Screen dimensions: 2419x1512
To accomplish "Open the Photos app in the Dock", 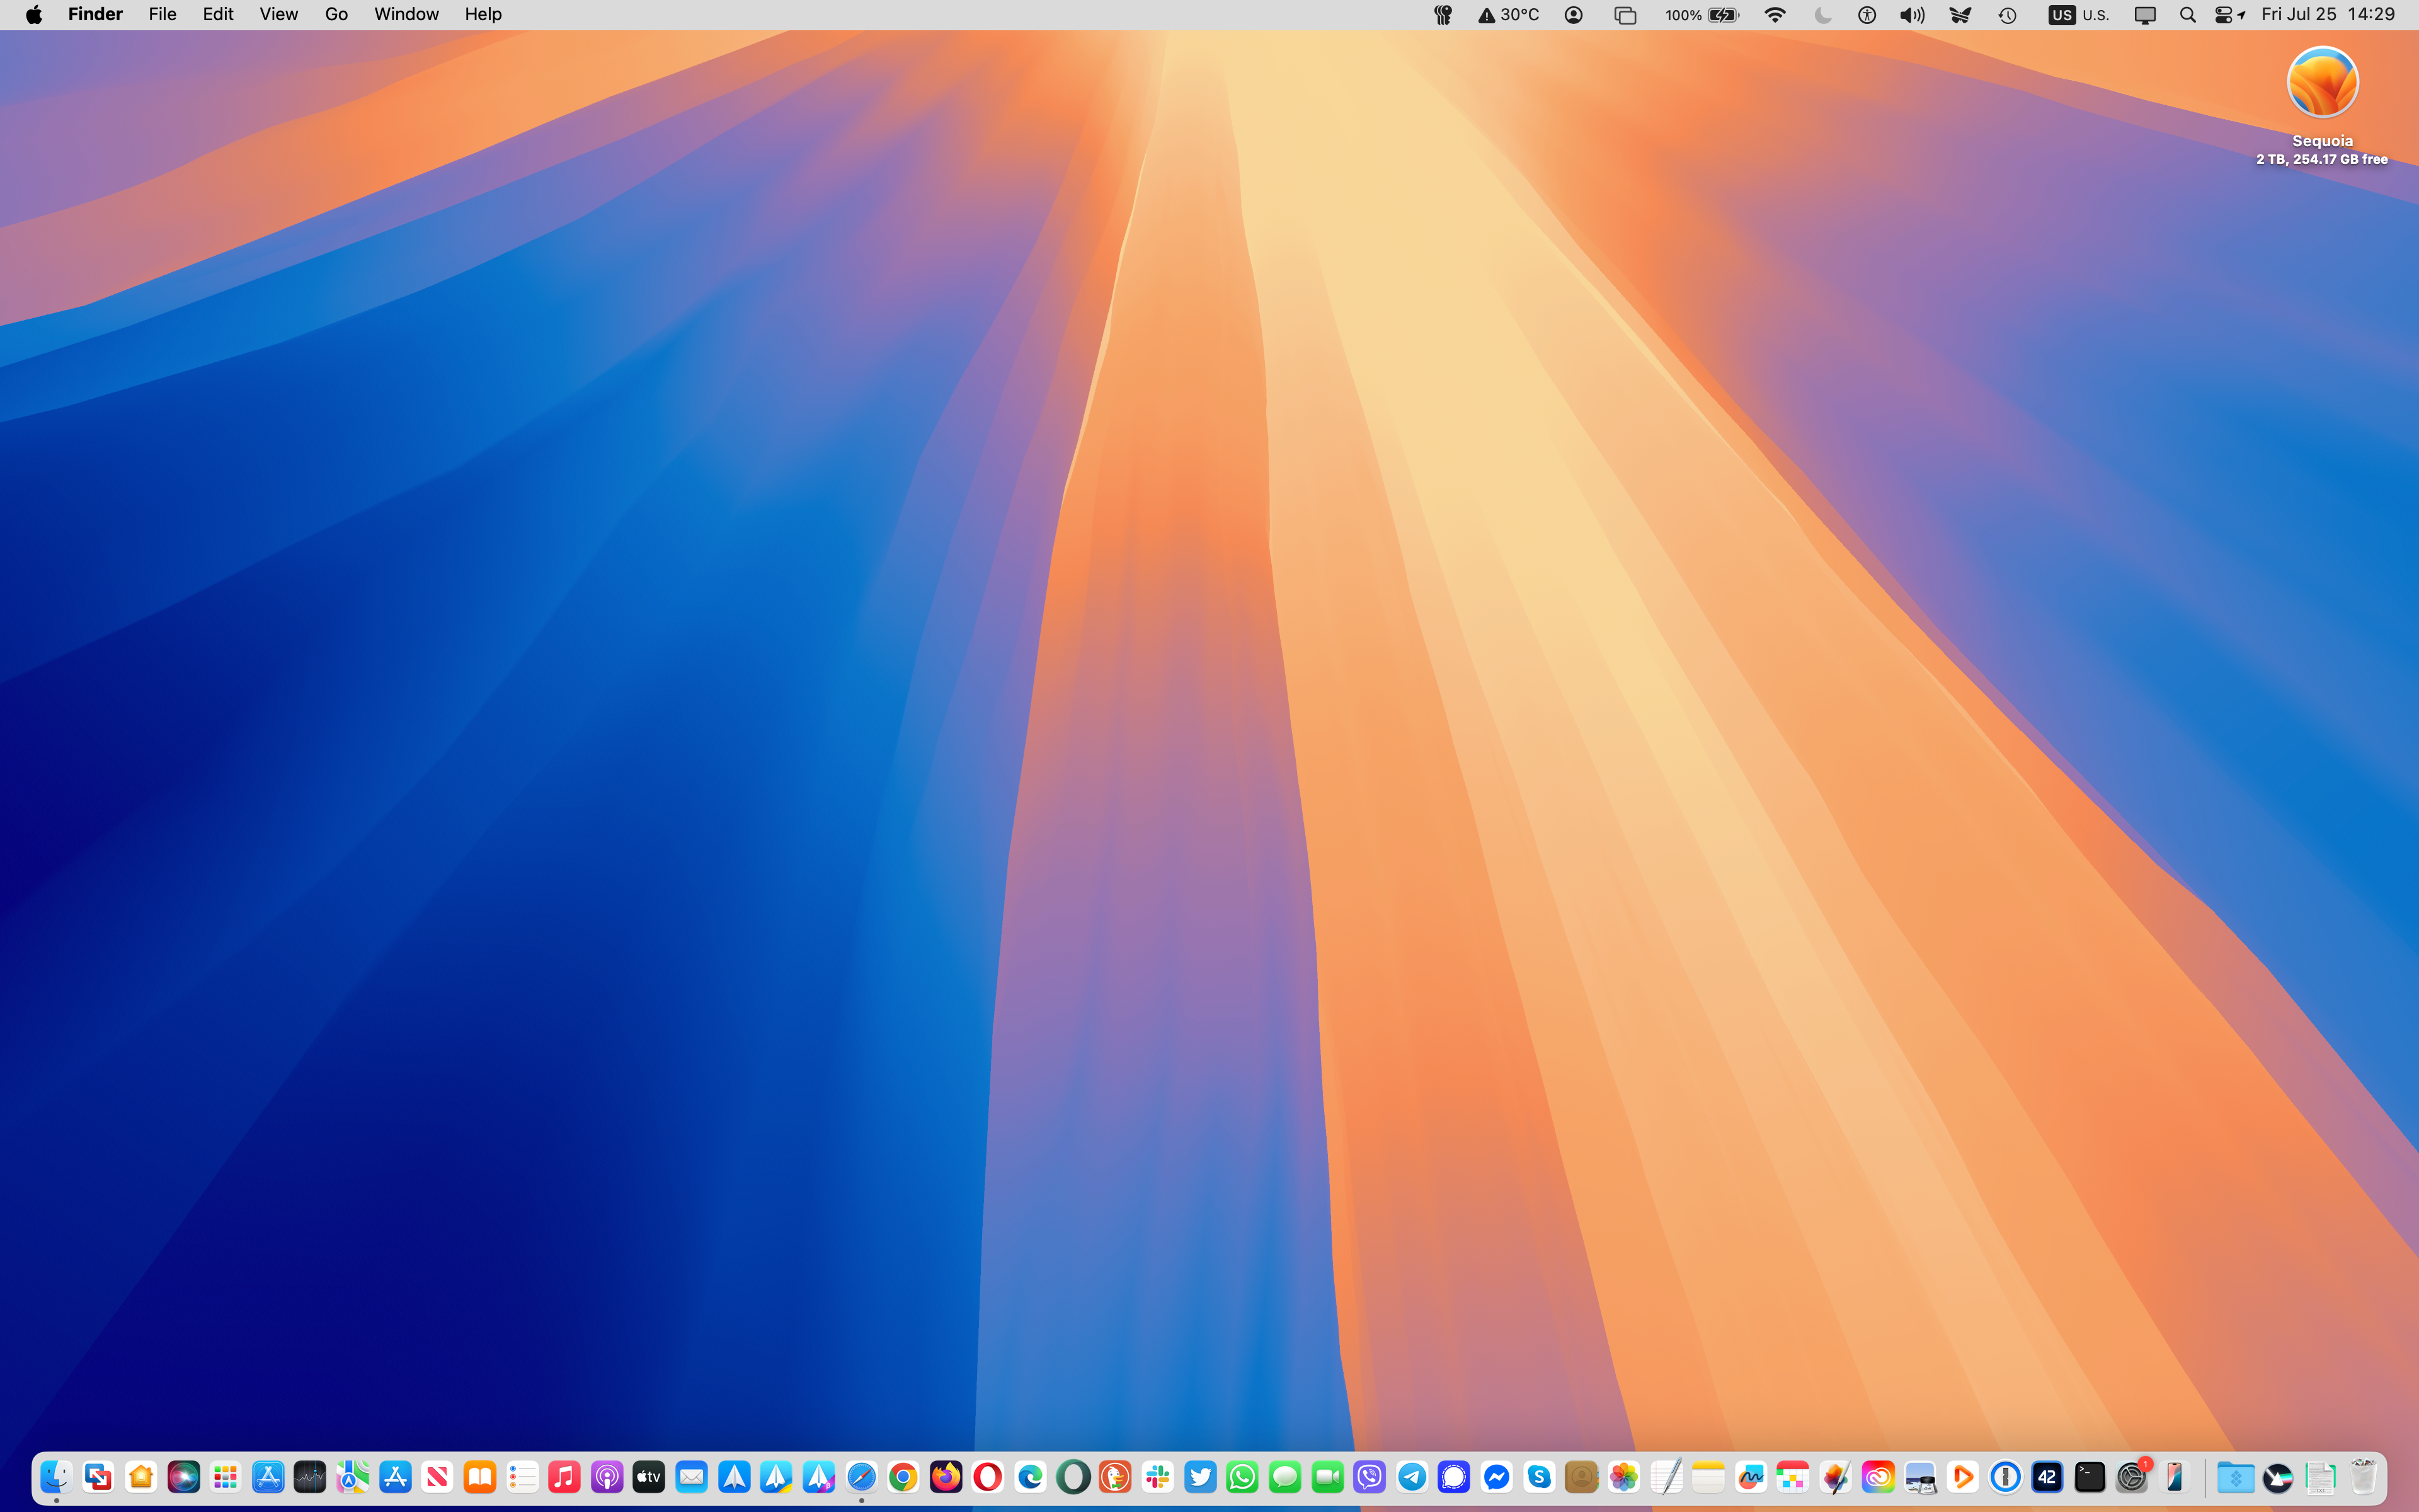I will click(1625, 1477).
